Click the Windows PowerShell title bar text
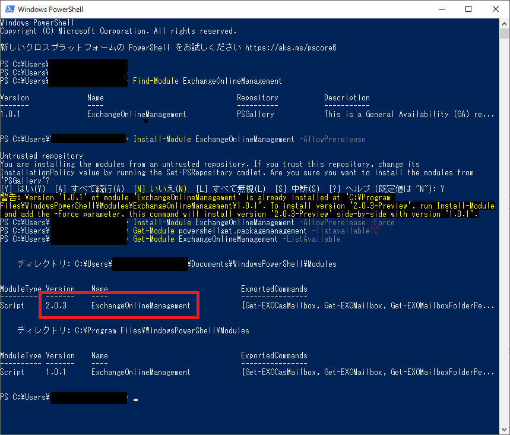 [x=50, y=9]
